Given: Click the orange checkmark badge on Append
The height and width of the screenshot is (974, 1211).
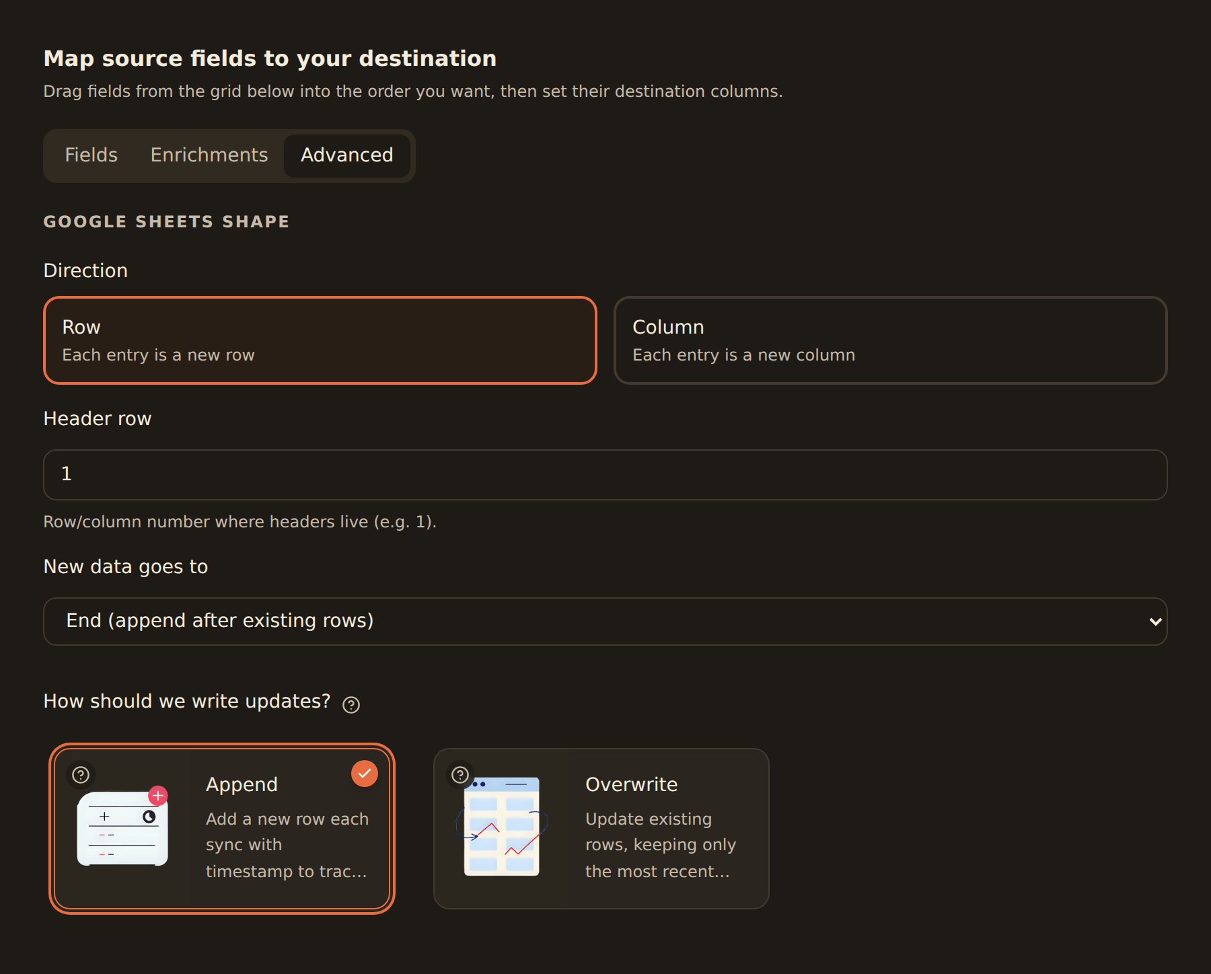Looking at the screenshot, I should coord(364,774).
